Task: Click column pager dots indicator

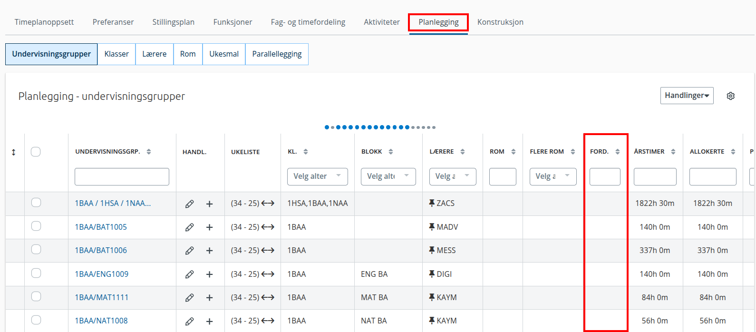Action: 380,127
